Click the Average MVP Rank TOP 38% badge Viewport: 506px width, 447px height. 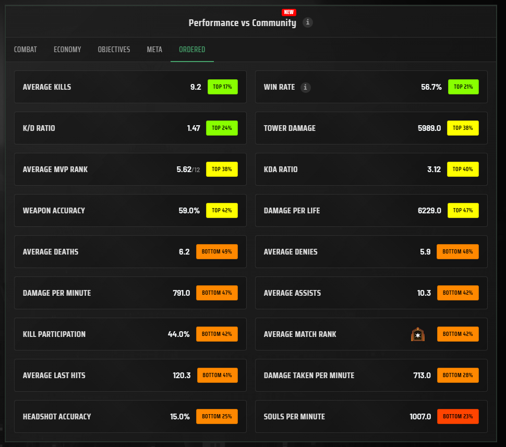tap(222, 169)
